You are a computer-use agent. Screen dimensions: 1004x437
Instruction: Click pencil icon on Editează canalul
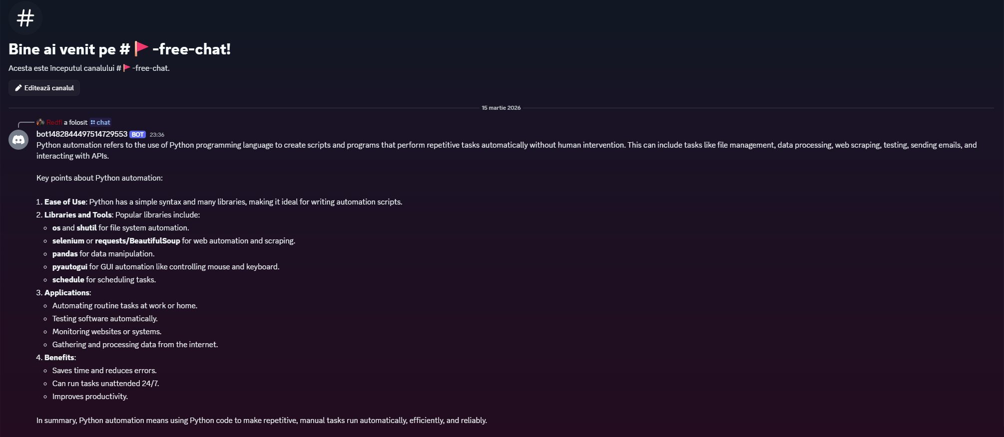click(x=18, y=88)
